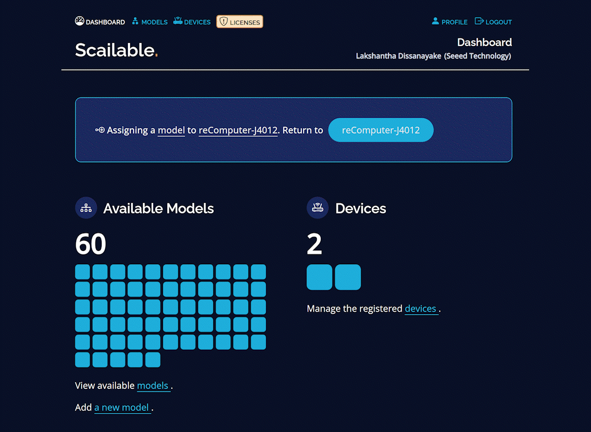Open the 'models' link under View available

(154, 386)
